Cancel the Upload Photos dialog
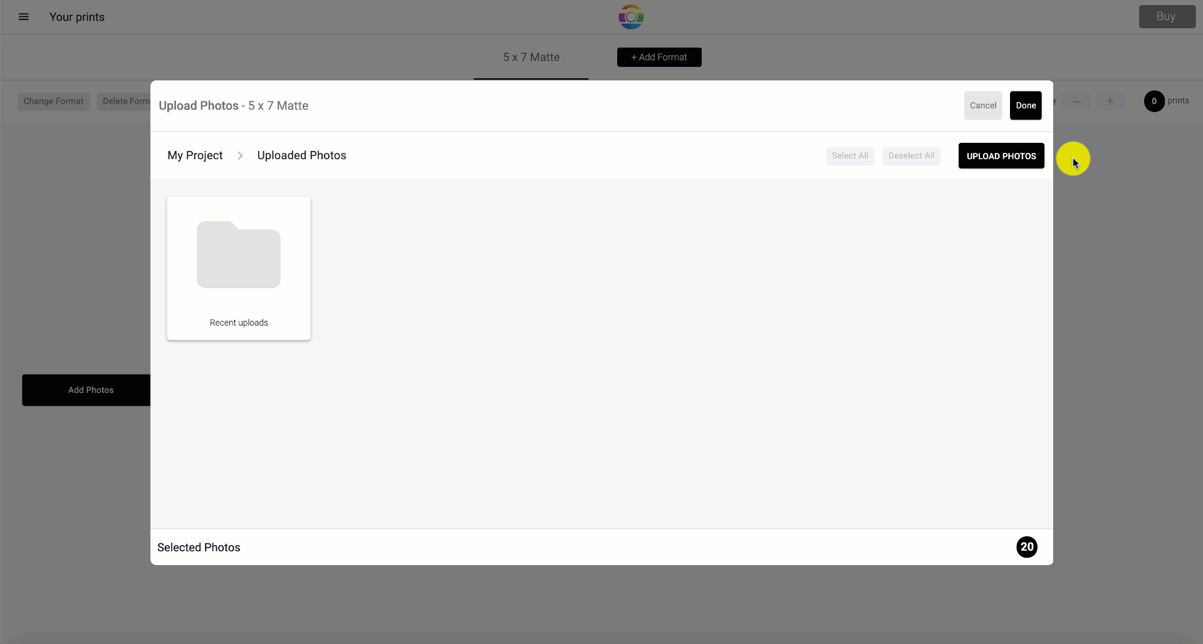 983,105
